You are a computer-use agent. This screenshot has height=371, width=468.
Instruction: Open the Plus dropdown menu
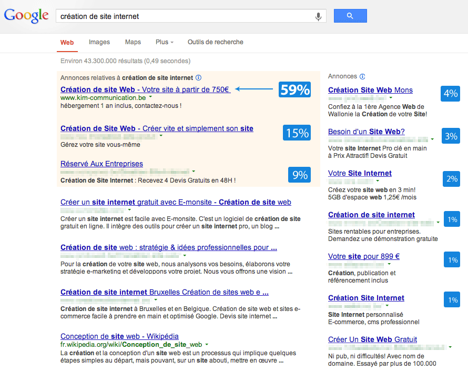coord(165,42)
